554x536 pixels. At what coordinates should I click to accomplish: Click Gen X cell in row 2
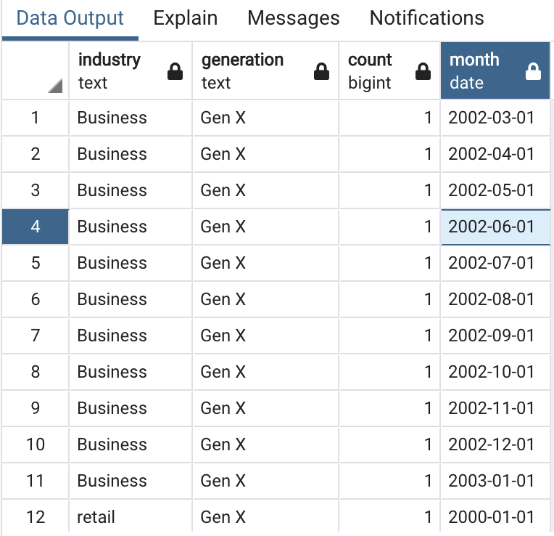(265, 154)
